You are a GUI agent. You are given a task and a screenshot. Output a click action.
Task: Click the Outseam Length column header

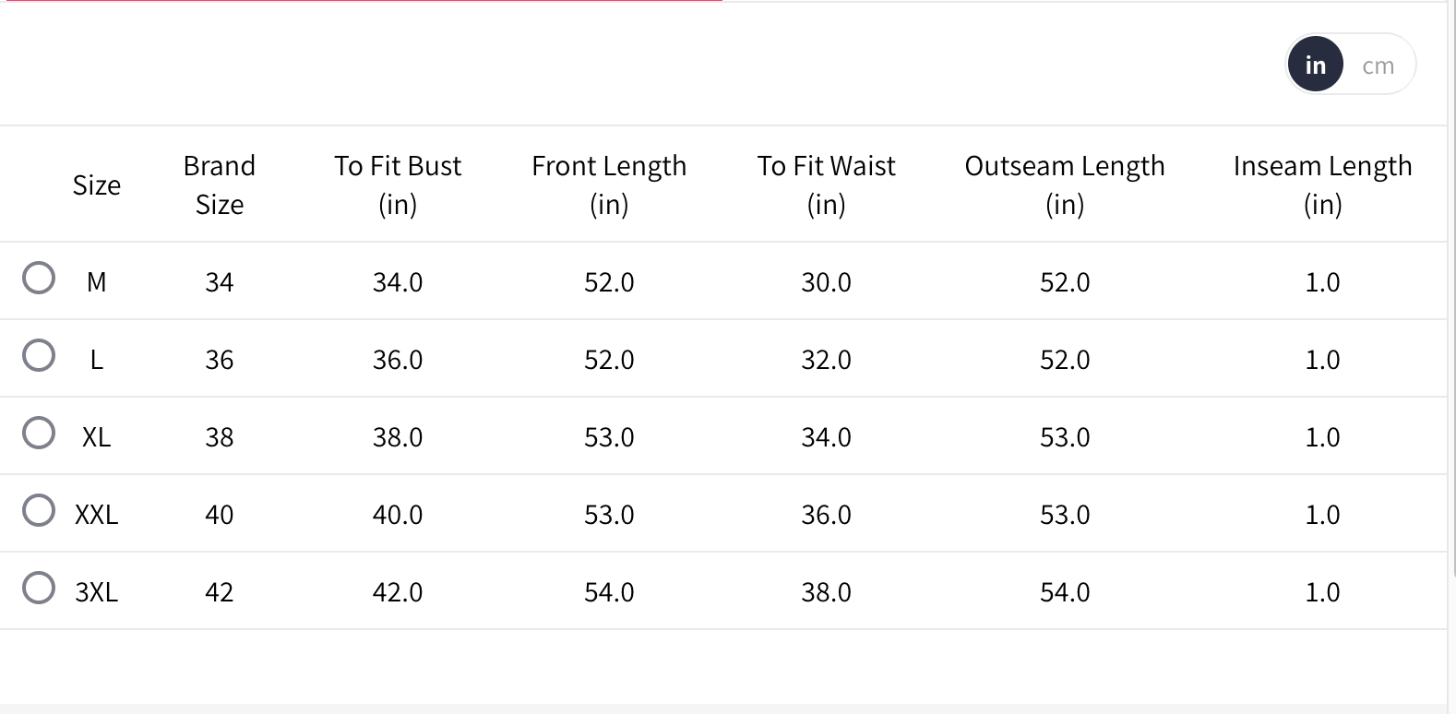(x=1065, y=184)
